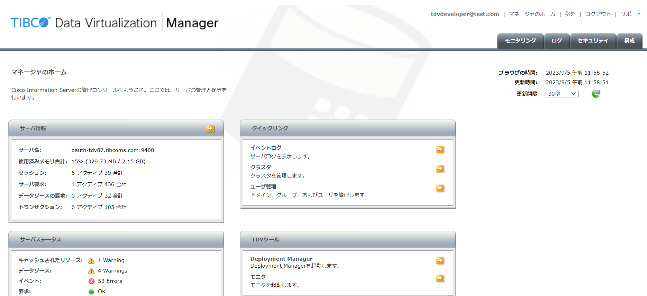
Task: Click the サーバステータス panel header
Action: [x=116, y=239]
